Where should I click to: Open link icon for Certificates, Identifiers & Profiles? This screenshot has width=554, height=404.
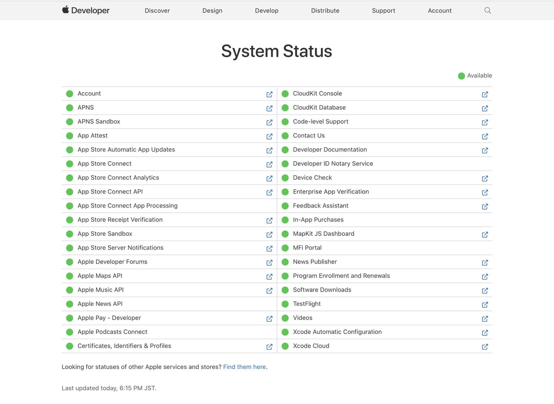click(x=269, y=347)
